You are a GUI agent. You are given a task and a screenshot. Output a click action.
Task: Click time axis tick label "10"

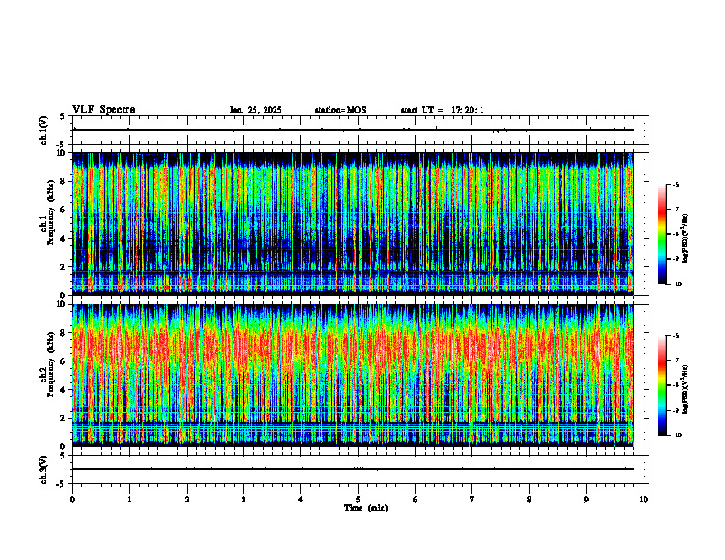pyautogui.click(x=644, y=500)
